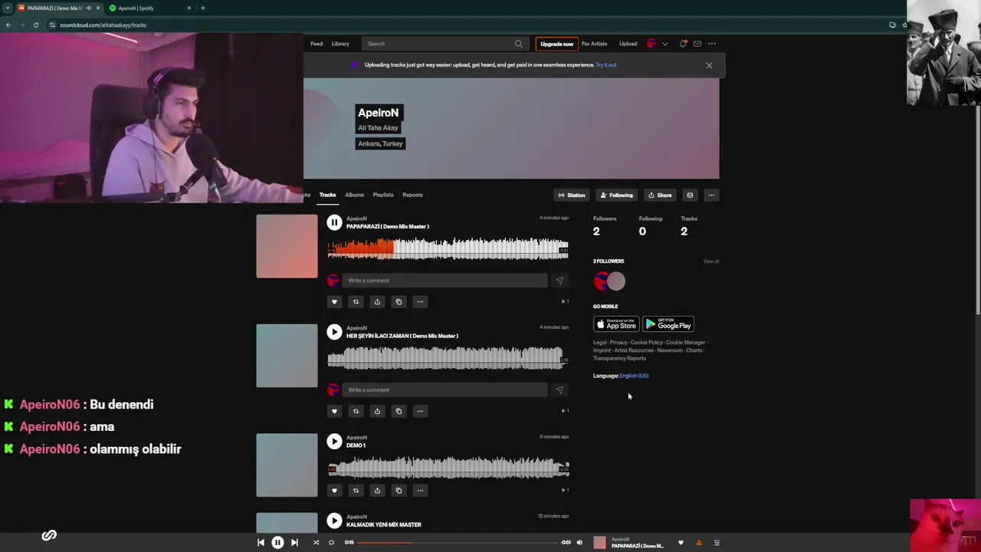Image resolution: width=981 pixels, height=552 pixels.
Task: Click the profile Share button
Action: point(660,195)
